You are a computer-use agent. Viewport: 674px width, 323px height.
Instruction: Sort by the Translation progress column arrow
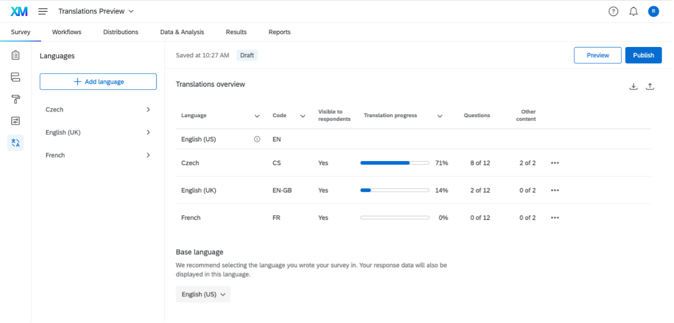[440, 116]
